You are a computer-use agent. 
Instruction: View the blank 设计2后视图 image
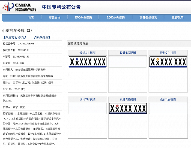pyautogui.click(x=88, y=108)
